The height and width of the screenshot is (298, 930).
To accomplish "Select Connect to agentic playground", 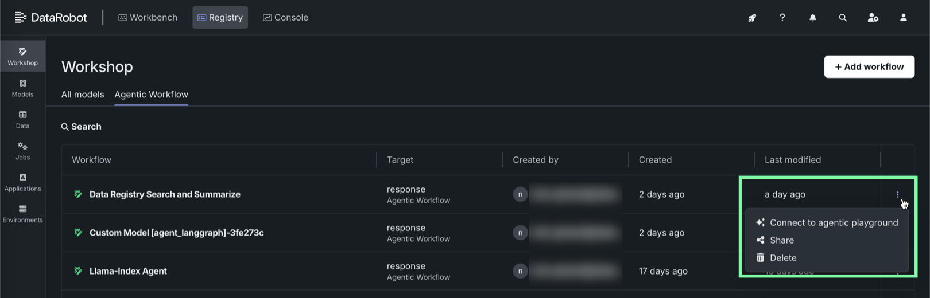I will click(x=833, y=222).
